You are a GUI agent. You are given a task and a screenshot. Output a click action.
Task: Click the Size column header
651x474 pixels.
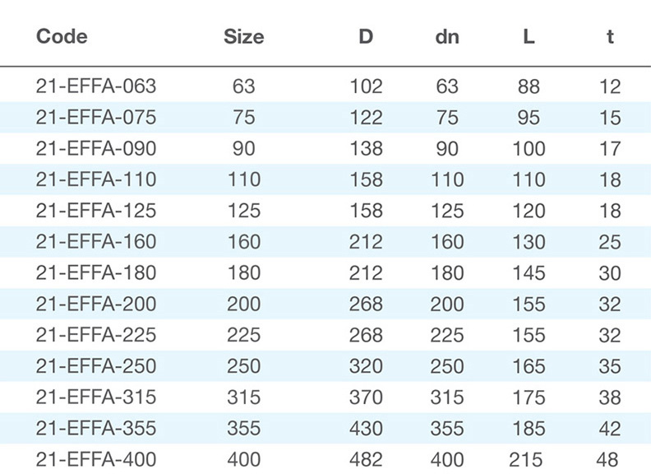tap(243, 37)
